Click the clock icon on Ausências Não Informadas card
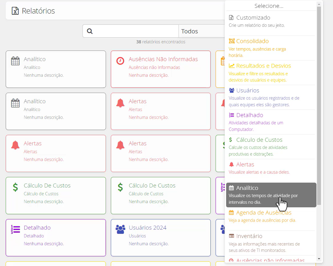The height and width of the screenshot is (266, 333). tap(120, 61)
